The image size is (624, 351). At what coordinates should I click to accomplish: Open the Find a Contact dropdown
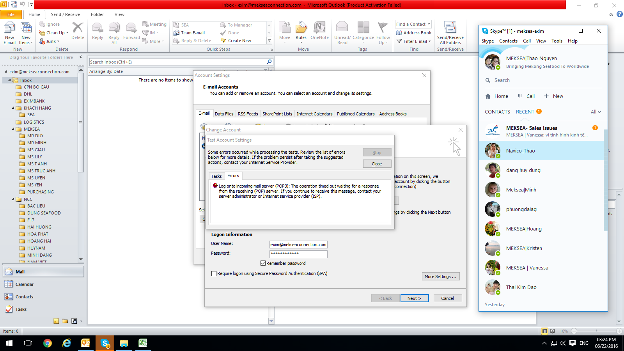(429, 24)
